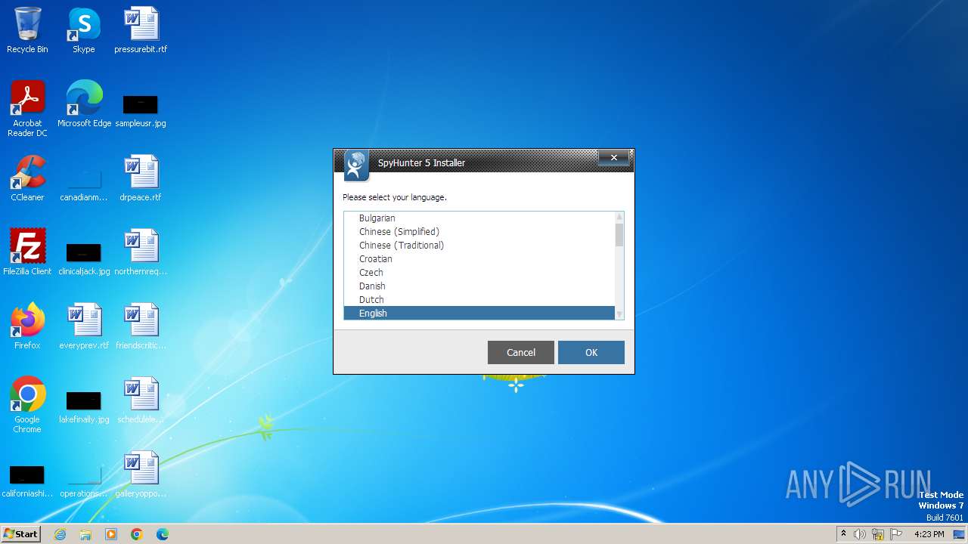
Task: Click the language list scrollbar thumb
Action: click(x=619, y=235)
